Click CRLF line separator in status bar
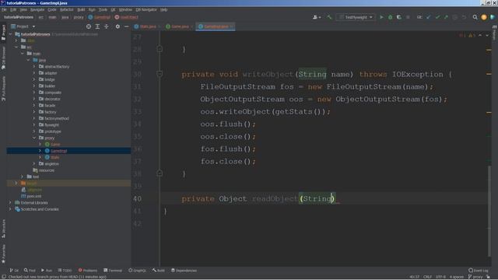 click(x=427, y=277)
